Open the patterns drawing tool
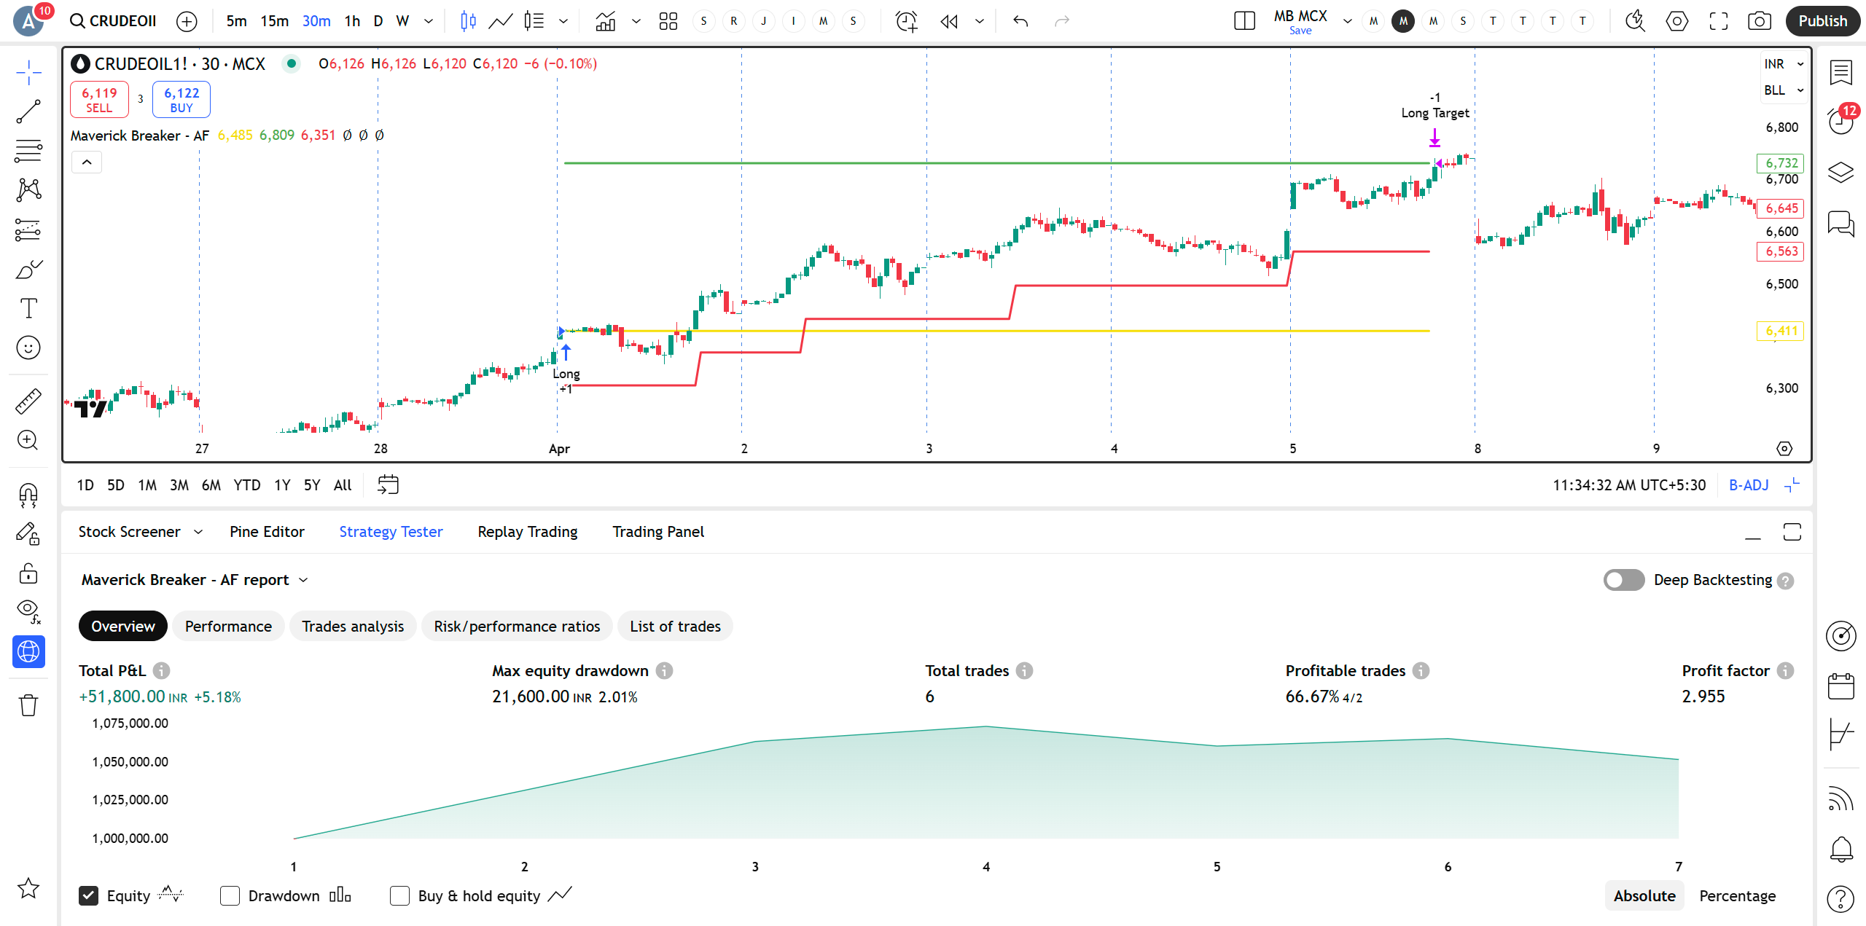Viewport: 1866px width, 926px height. [28, 190]
